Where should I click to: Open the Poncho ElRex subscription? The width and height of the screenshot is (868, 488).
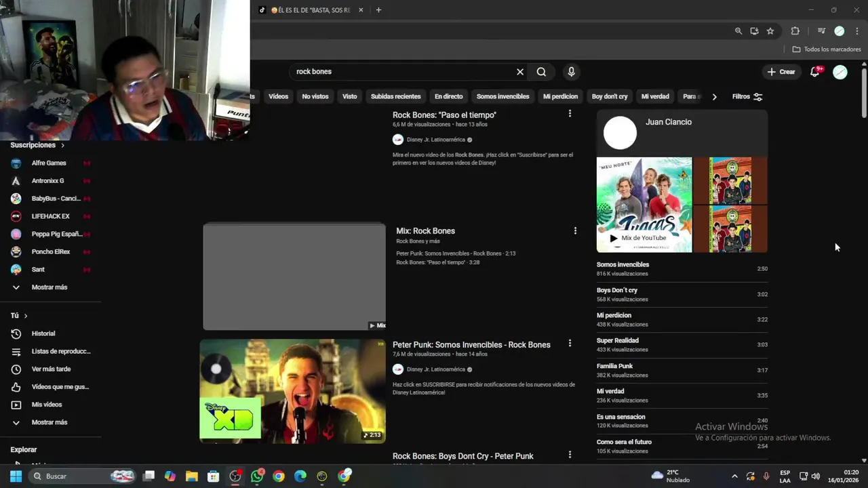pyautogui.click(x=51, y=251)
